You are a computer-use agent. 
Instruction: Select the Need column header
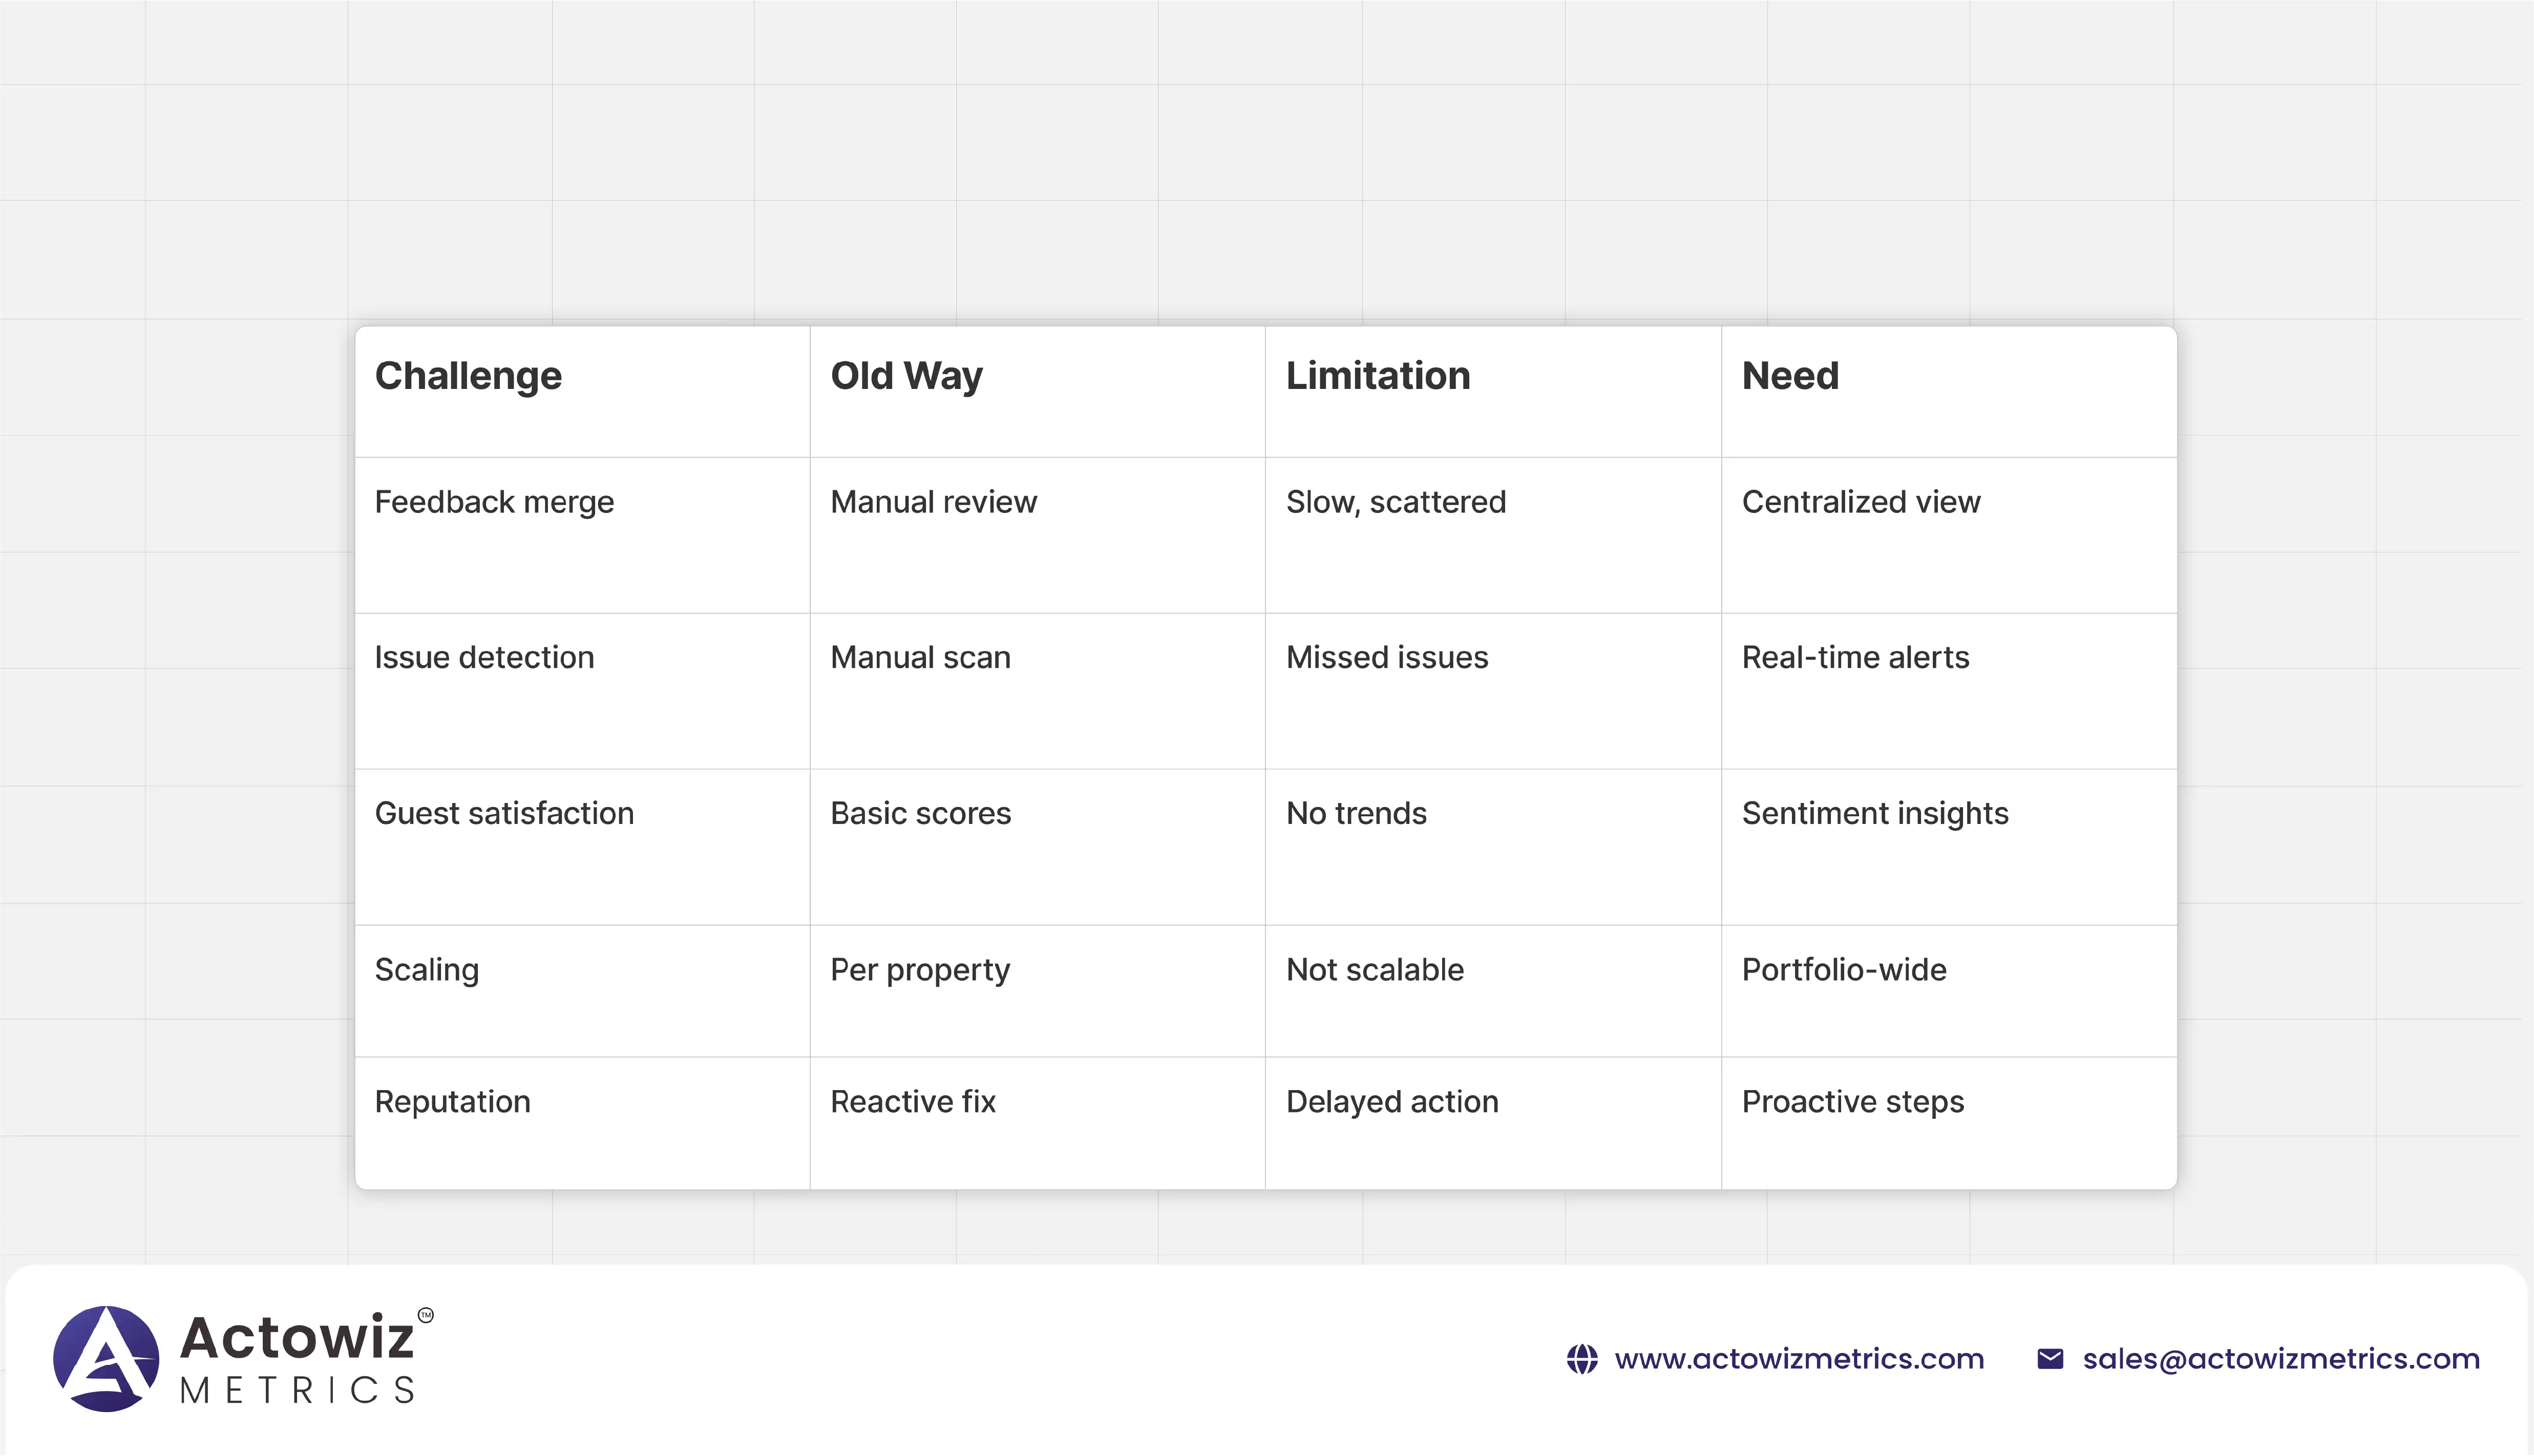click(x=1790, y=376)
